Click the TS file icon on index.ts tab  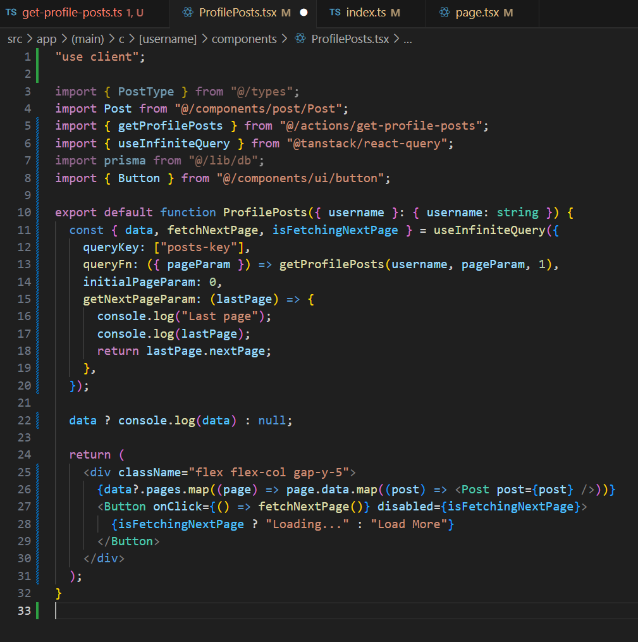coord(334,13)
